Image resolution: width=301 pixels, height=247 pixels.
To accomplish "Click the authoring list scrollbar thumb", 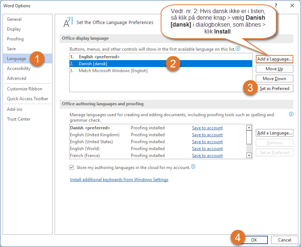I will [x=249, y=137].
